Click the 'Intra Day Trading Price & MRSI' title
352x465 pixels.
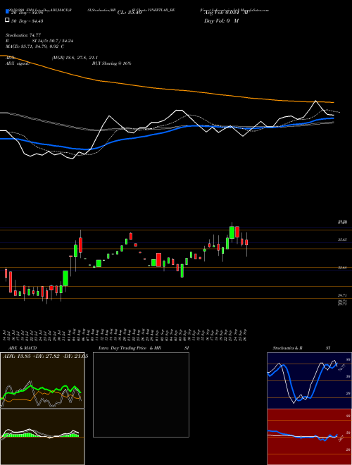[144, 348]
